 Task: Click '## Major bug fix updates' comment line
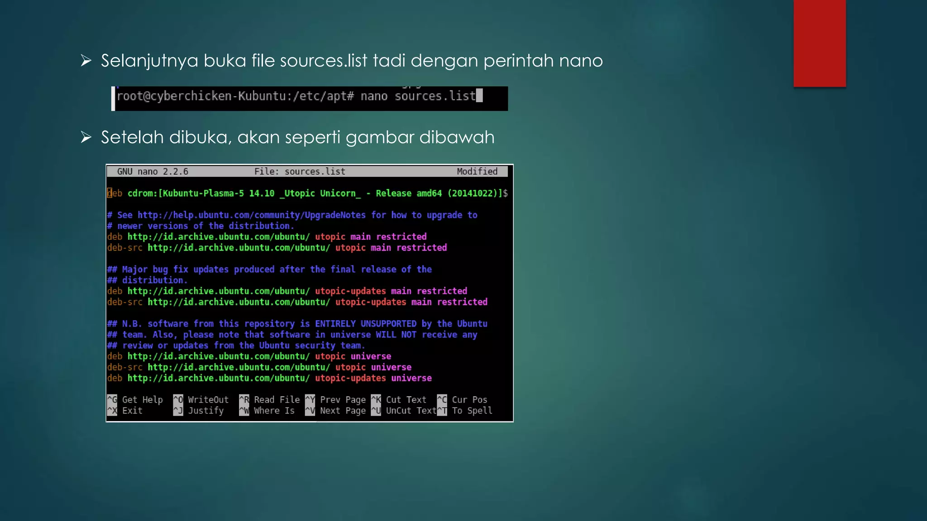[269, 270]
